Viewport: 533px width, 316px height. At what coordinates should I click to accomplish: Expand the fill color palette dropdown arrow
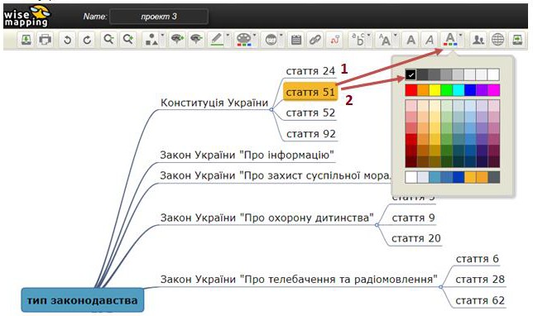coord(255,35)
